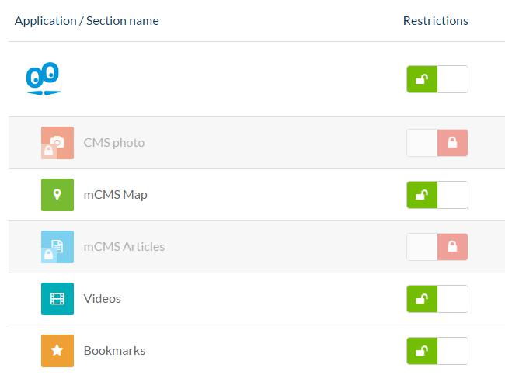Viewport: 505px width, 375px height.
Task: Unlock the CMS photo restriction toggle
Action: pyautogui.click(x=437, y=143)
